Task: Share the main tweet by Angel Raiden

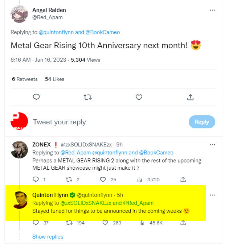Action: pyautogui.click(x=190, y=97)
